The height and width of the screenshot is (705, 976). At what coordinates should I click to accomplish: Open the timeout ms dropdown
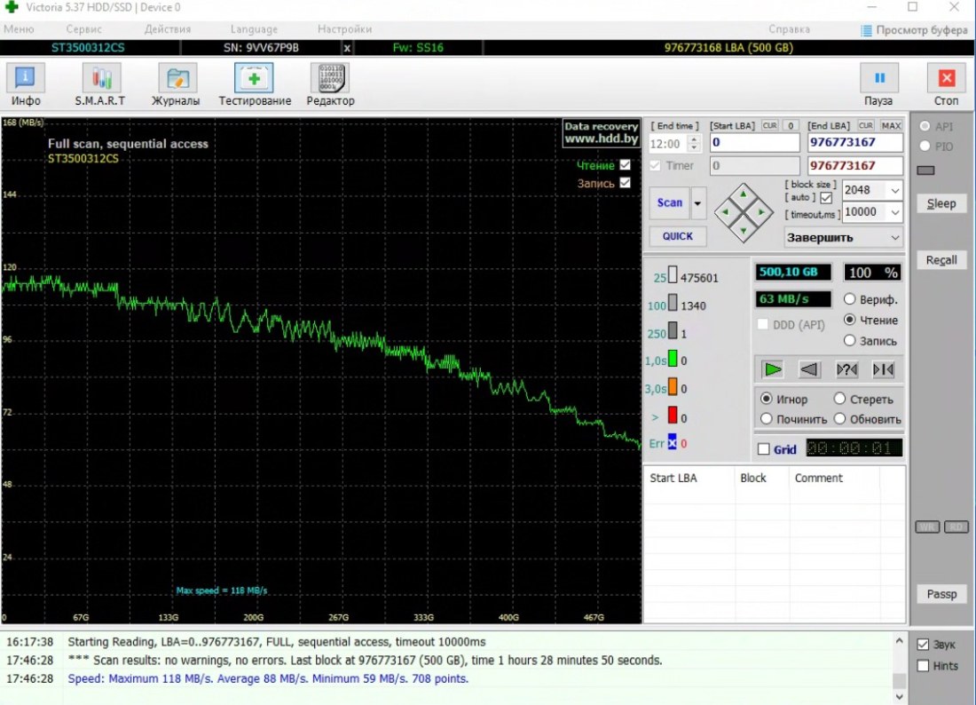[x=894, y=212]
